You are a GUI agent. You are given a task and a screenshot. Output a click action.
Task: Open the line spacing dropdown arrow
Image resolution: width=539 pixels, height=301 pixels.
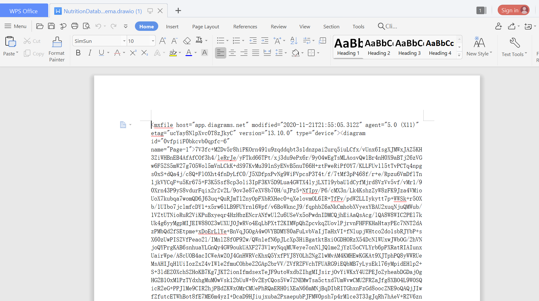click(286, 53)
